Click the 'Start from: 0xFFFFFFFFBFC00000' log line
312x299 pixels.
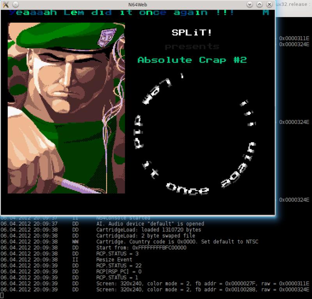(141, 248)
